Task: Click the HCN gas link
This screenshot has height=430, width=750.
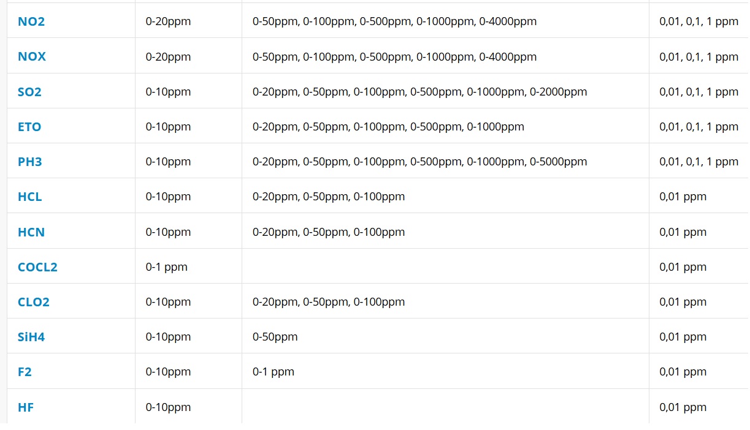Action: [x=31, y=232]
